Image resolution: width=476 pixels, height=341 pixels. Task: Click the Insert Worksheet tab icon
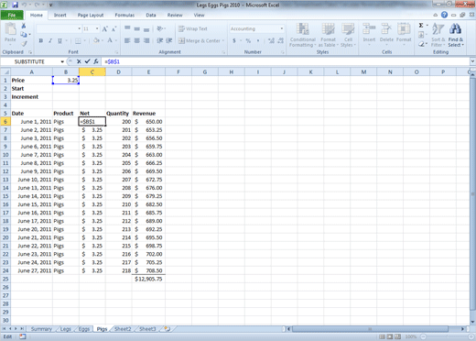[167, 329]
